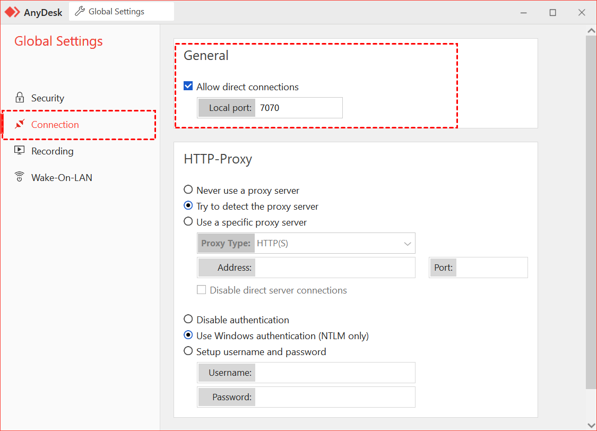Click the AnyDesk logo icon
597x431 pixels.
(12, 12)
